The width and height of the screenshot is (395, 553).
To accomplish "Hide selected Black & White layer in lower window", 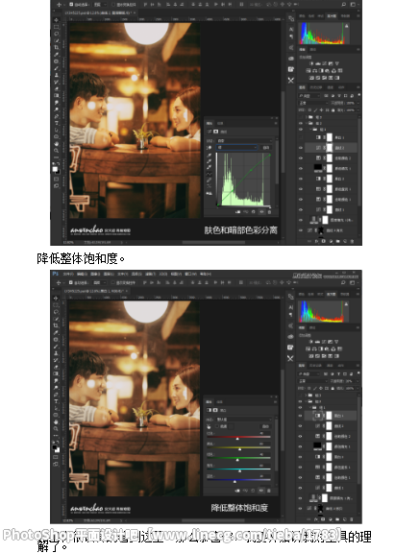I will (x=301, y=416).
